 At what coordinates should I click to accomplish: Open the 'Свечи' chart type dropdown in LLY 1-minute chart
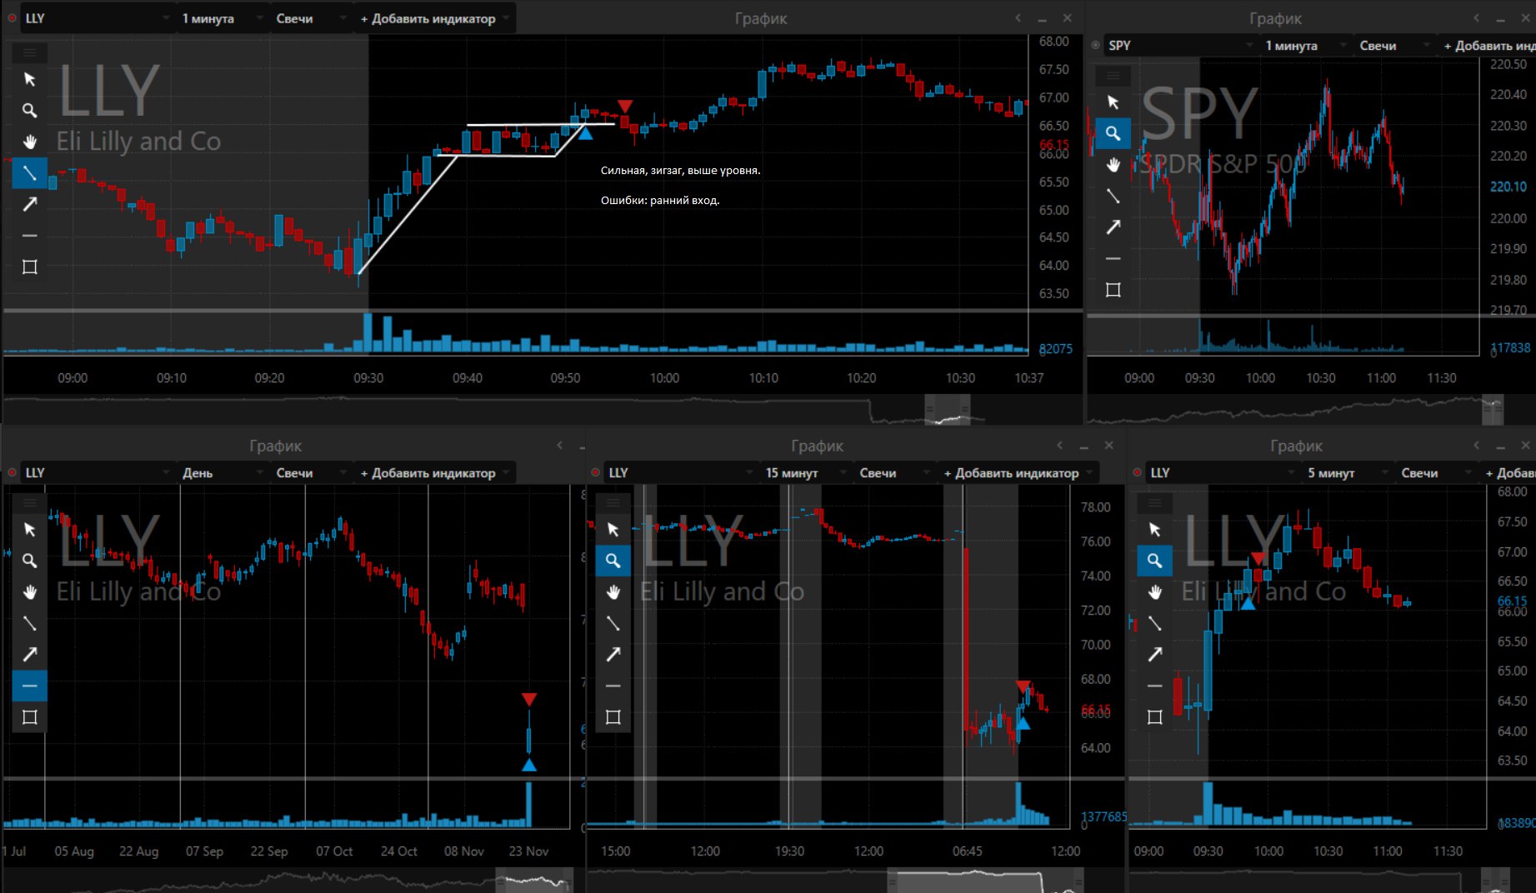(310, 18)
